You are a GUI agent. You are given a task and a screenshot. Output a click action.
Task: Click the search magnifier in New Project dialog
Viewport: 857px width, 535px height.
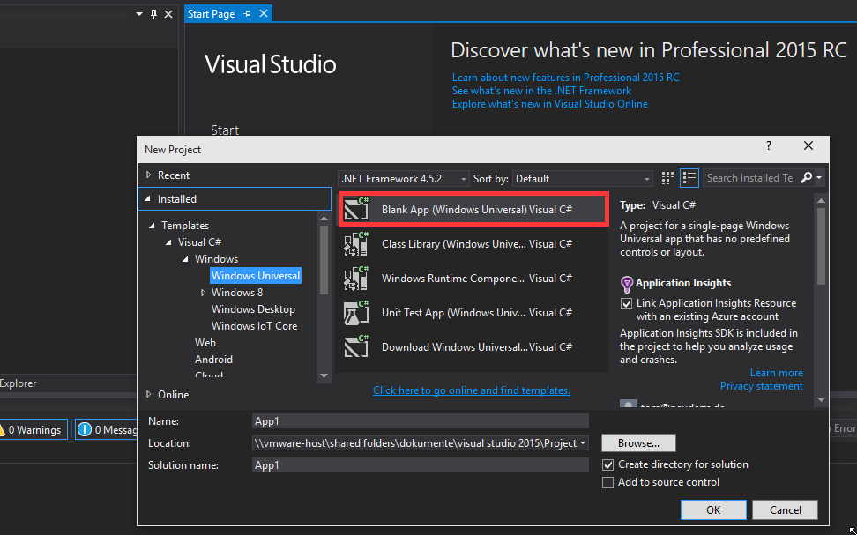(806, 178)
